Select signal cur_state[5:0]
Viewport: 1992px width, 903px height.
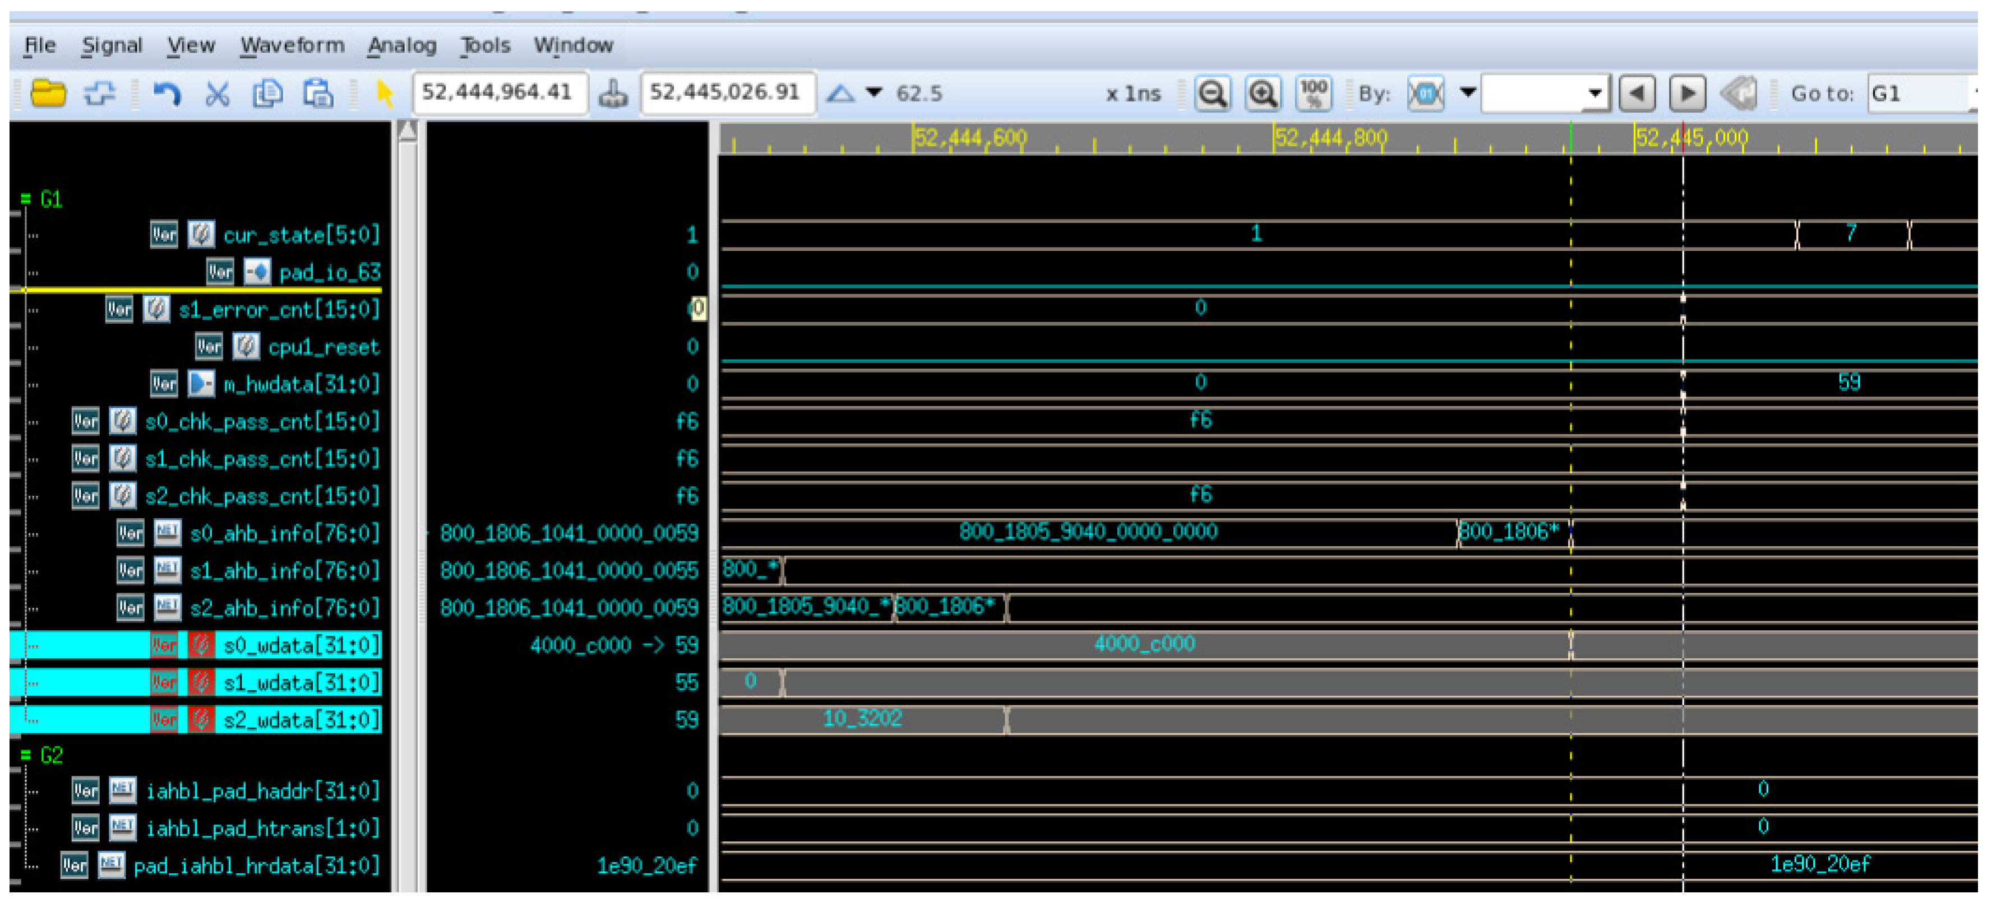pos(302,235)
